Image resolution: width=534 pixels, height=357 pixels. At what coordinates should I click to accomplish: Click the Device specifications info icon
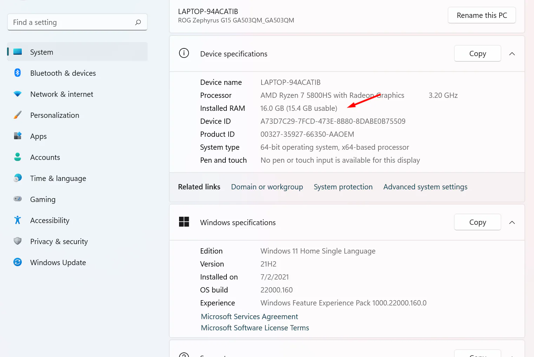pos(184,53)
